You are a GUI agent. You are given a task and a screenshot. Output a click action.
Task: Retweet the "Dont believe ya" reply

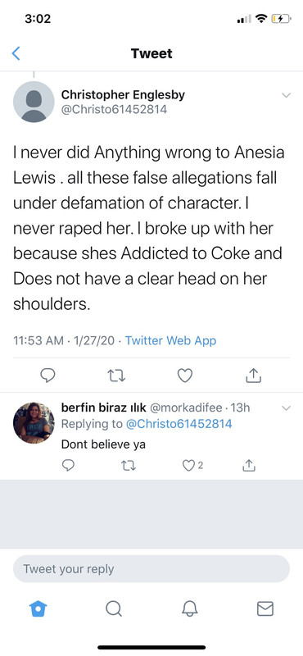click(129, 465)
